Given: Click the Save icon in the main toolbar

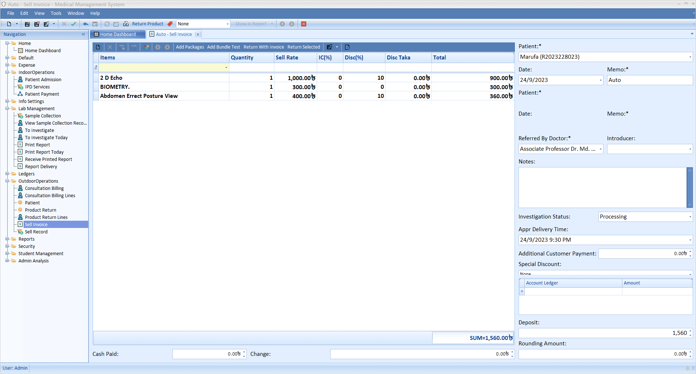Looking at the screenshot, I should [27, 24].
